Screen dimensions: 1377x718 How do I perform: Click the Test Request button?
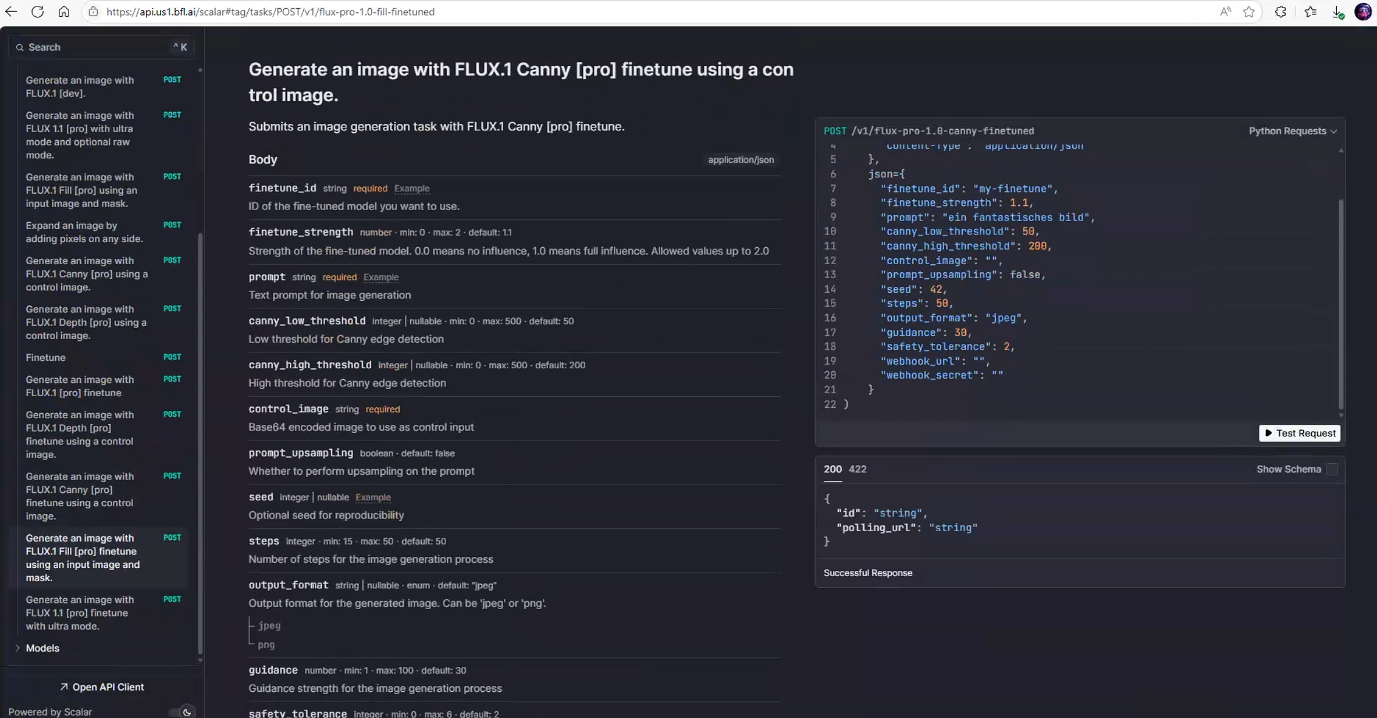[1300, 433]
